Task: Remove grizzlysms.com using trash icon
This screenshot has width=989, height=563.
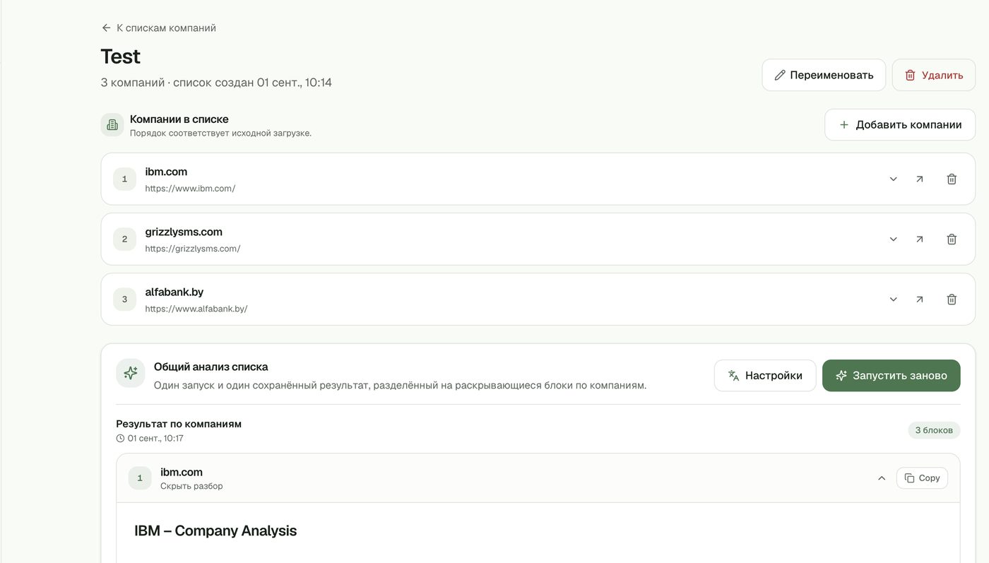Action: pyautogui.click(x=952, y=239)
